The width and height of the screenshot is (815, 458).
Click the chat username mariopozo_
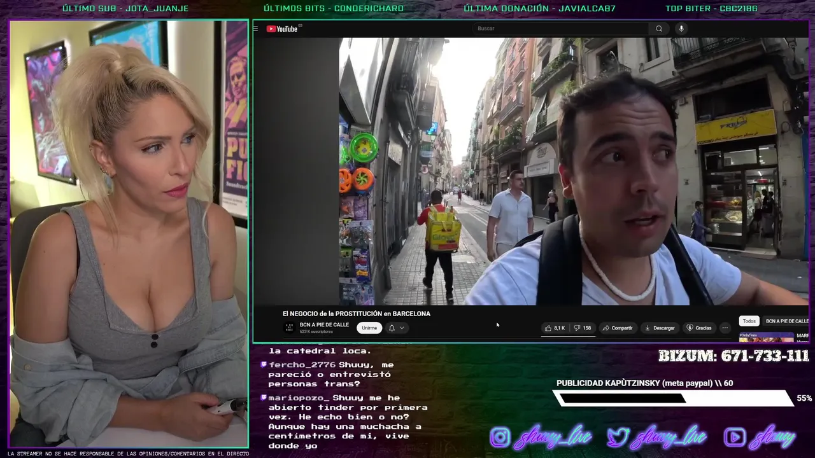299,398
